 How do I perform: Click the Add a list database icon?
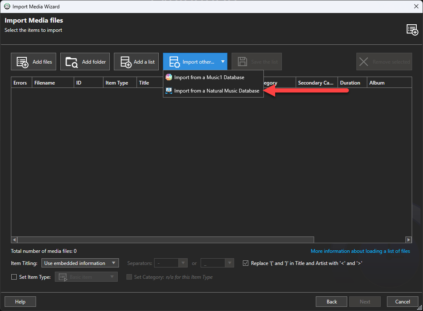pos(126,62)
